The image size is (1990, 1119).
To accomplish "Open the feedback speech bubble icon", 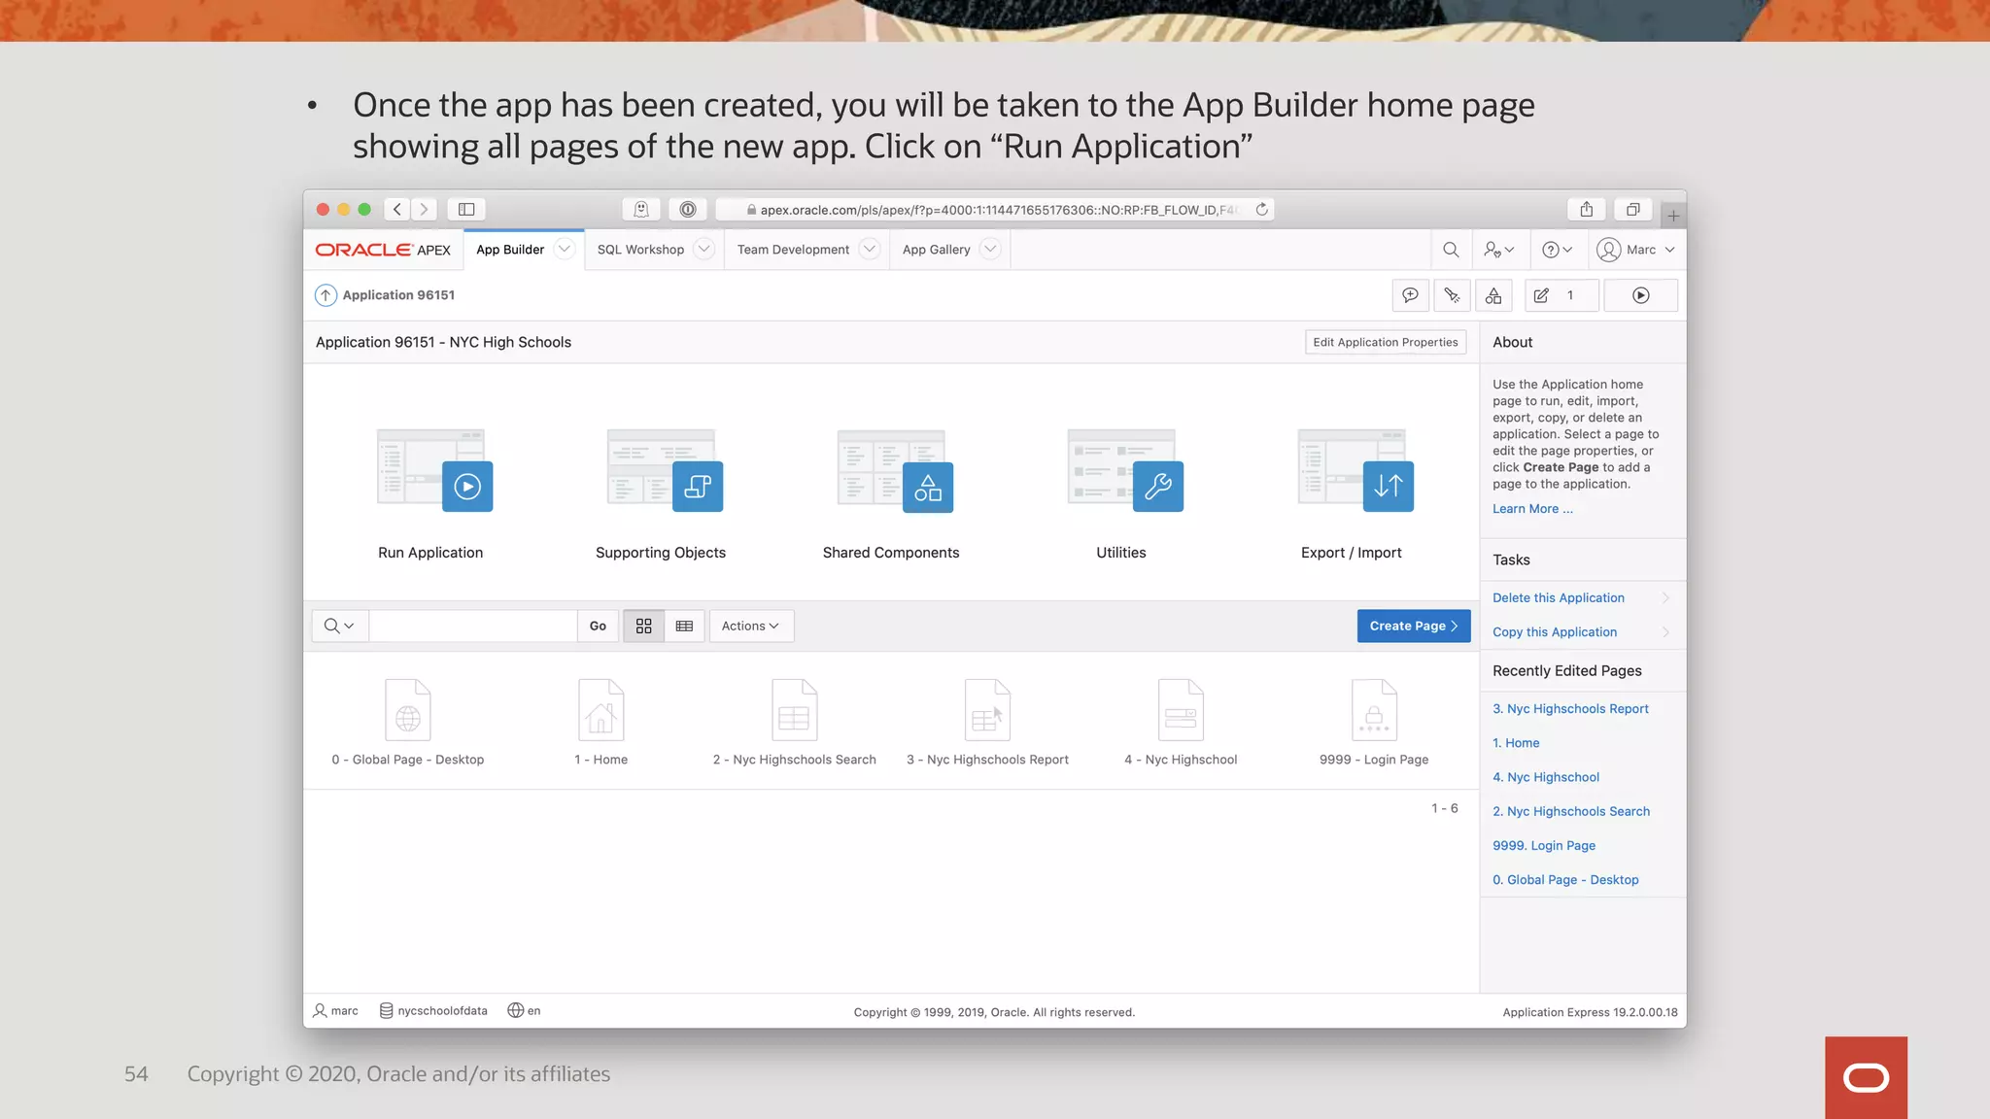I will coord(1410,295).
